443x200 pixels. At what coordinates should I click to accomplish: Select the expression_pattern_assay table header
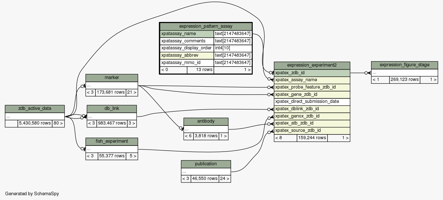(206, 26)
